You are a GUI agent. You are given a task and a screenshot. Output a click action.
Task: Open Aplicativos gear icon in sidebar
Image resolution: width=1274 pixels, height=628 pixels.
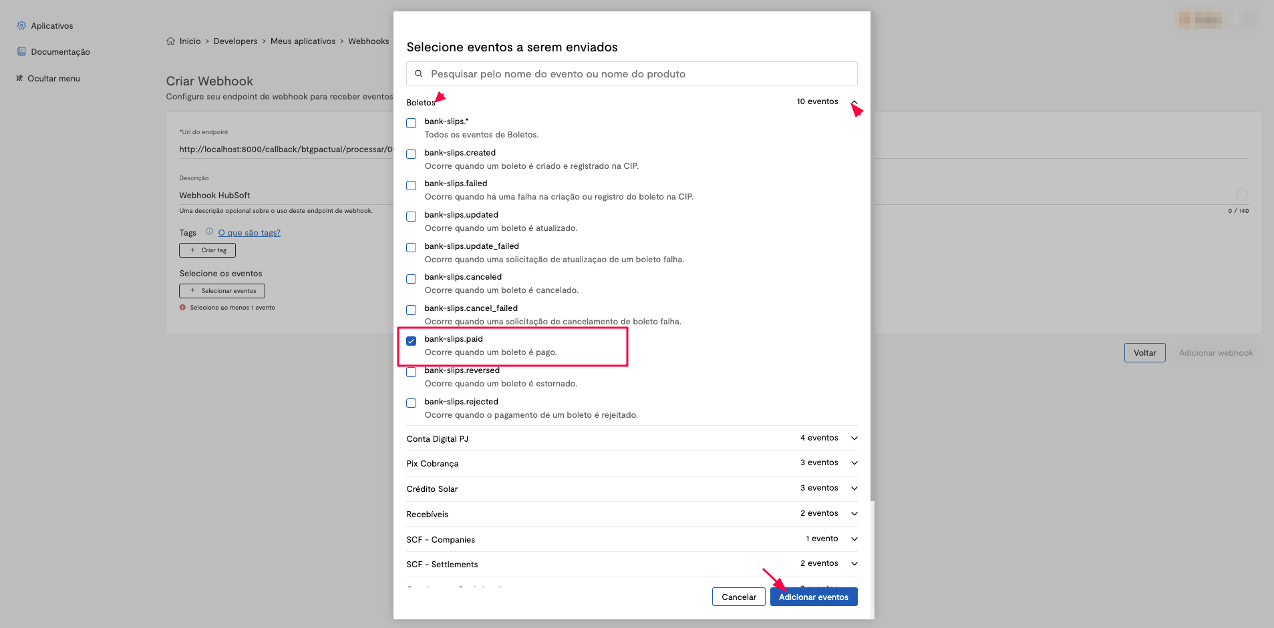tap(21, 25)
